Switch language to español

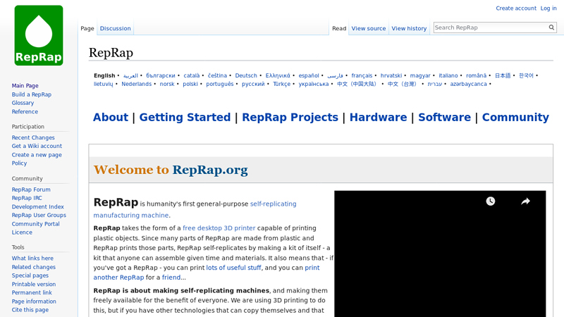[x=309, y=75]
